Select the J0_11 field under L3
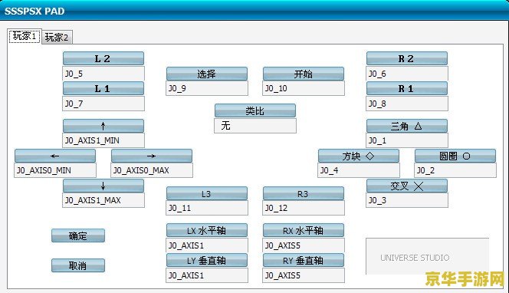Screen dimensions: 509x293 coord(207,208)
